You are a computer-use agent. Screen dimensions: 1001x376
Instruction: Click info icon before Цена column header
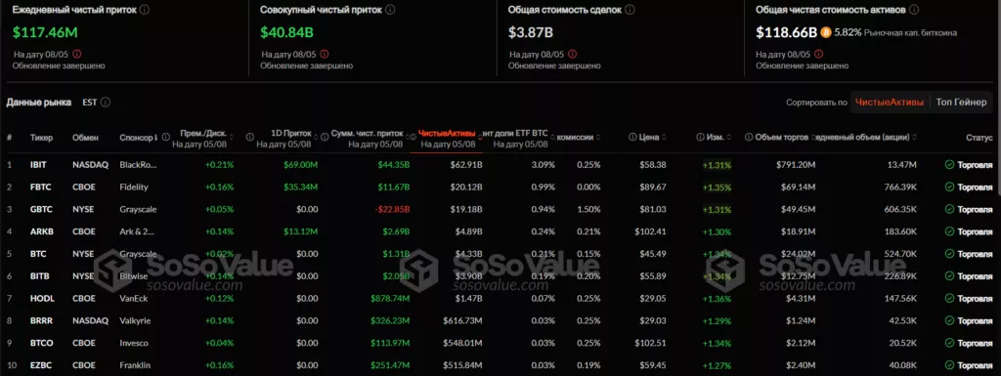[x=632, y=137]
